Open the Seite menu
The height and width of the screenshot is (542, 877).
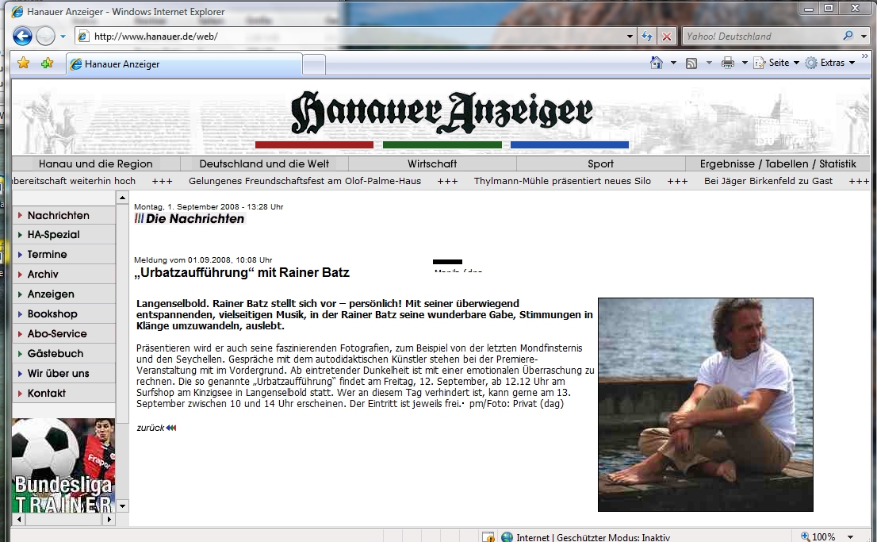(x=776, y=63)
